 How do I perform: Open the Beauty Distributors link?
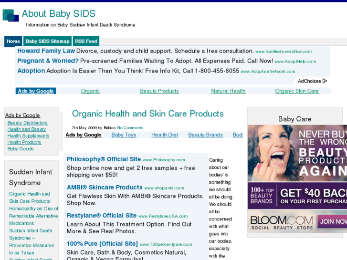pyautogui.click(x=27, y=123)
